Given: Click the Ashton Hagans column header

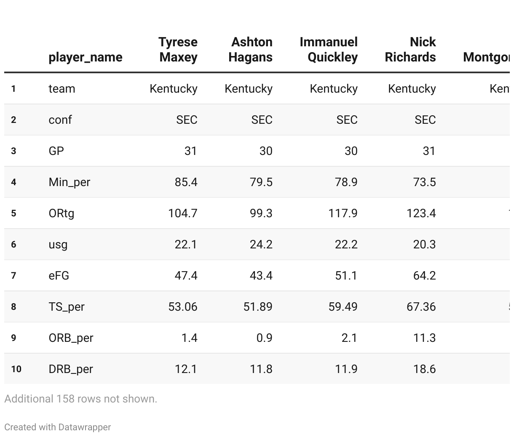Looking at the screenshot, I should pos(251,50).
